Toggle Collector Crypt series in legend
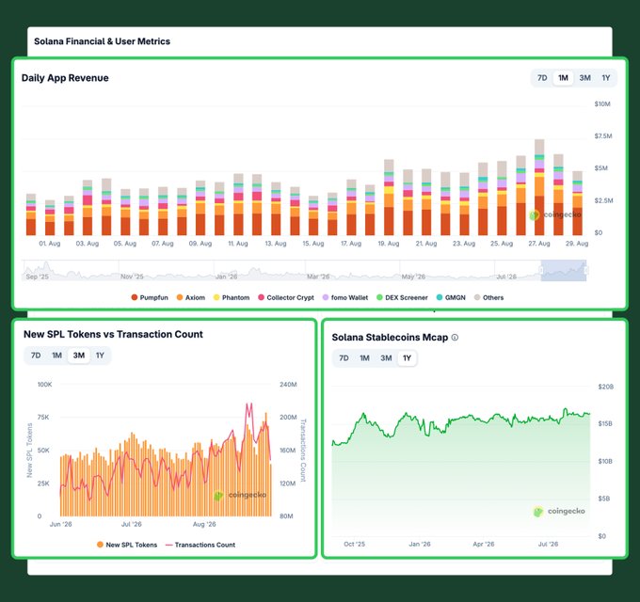 (286, 297)
